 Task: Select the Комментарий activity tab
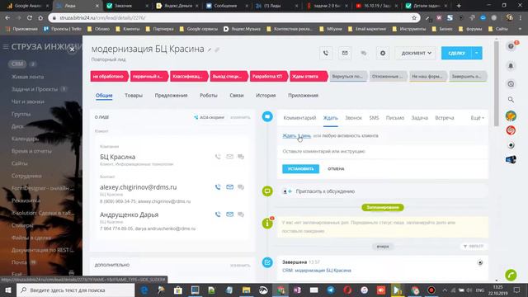coord(299,118)
